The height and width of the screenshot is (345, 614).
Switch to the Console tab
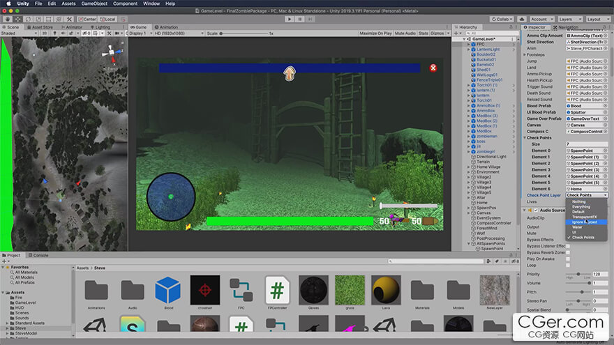(38, 255)
